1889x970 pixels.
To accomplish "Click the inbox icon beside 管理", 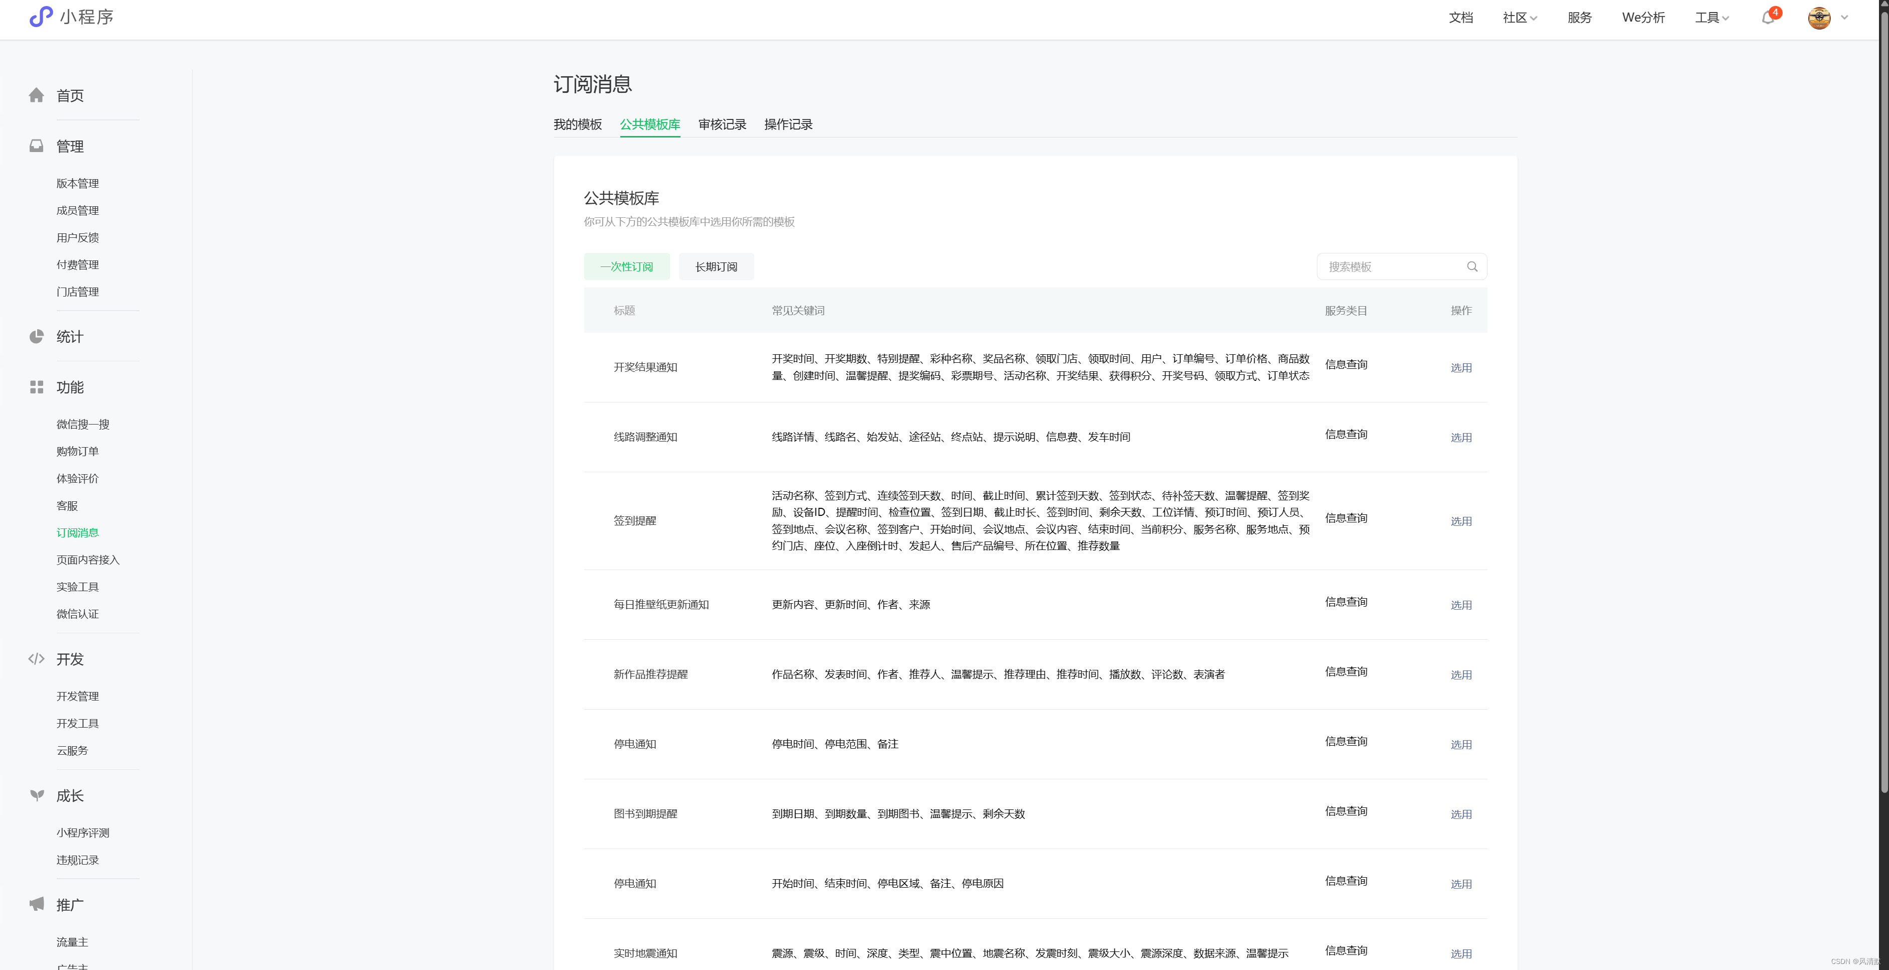I will tap(36, 146).
